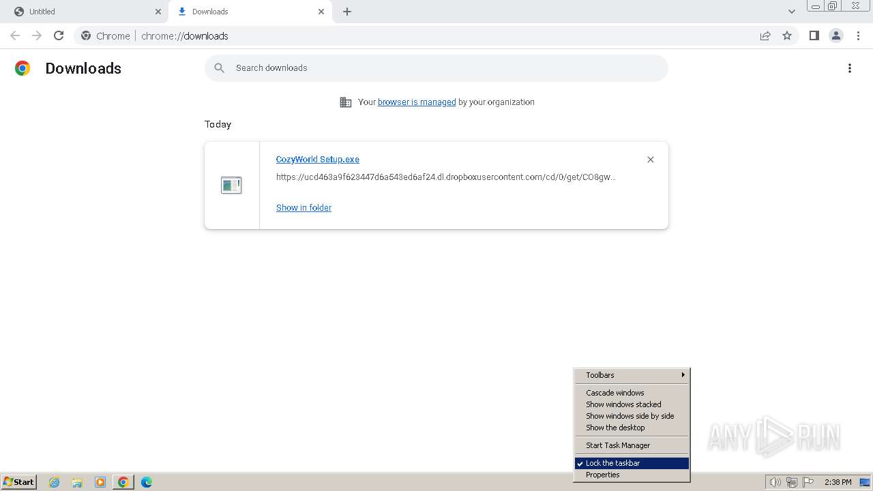Click the 2:38 PM clock
Screen dimensions: 873x491
coord(838,482)
